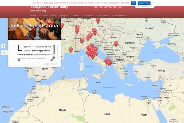The height and width of the screenshot is (123, 184).
Task: Click the Spain label on the map
Action: click(x=44, y=69)
